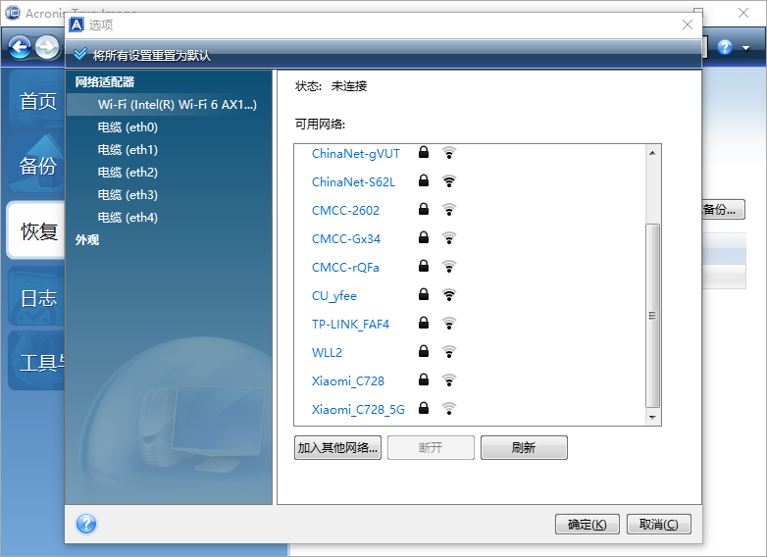The width and height of the screenshot is (767, 557).
Task: Open 日志 tab in Acronis sidebar
Action: (x=37, y=298)
